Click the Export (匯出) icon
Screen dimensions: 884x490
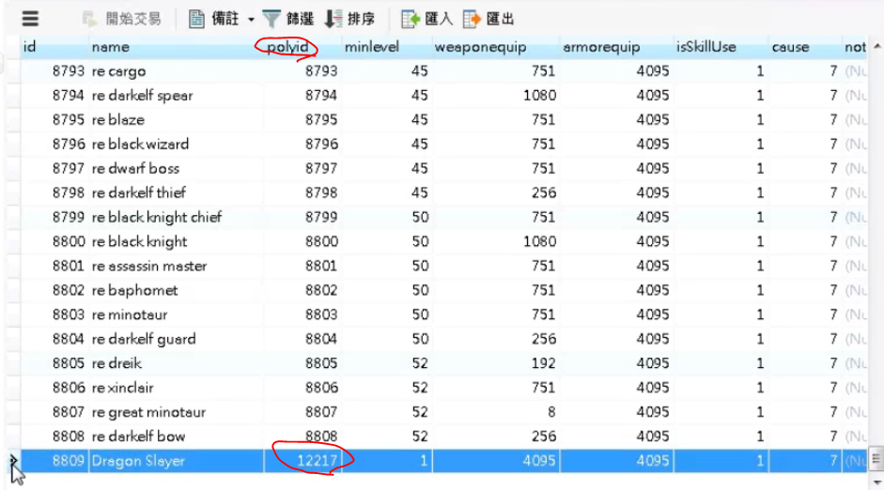tap(472, 19)
